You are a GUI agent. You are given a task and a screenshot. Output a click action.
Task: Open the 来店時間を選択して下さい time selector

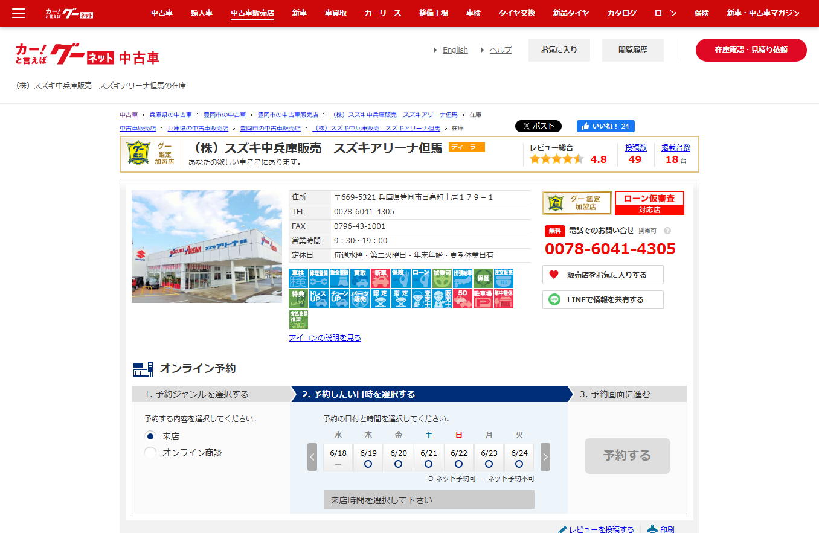(429, 500)
